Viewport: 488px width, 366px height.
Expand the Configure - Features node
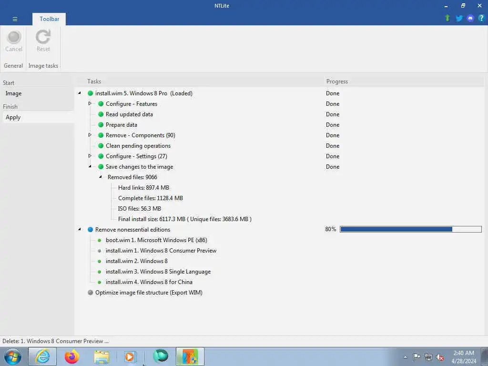click(x=90, y=103)
